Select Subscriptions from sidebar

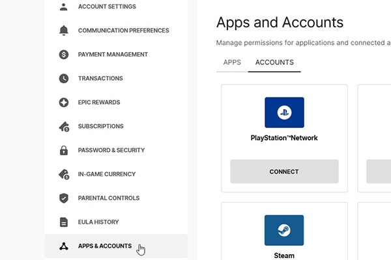pyautogui.click(x=101, y=126)
